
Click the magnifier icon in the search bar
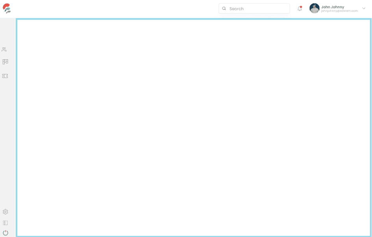pyautogui.click(x=224, y=8)
